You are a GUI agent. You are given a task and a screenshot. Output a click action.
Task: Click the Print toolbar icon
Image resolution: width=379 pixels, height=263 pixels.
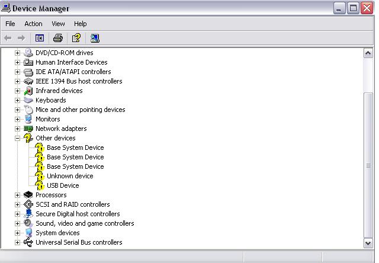(58, 38)
